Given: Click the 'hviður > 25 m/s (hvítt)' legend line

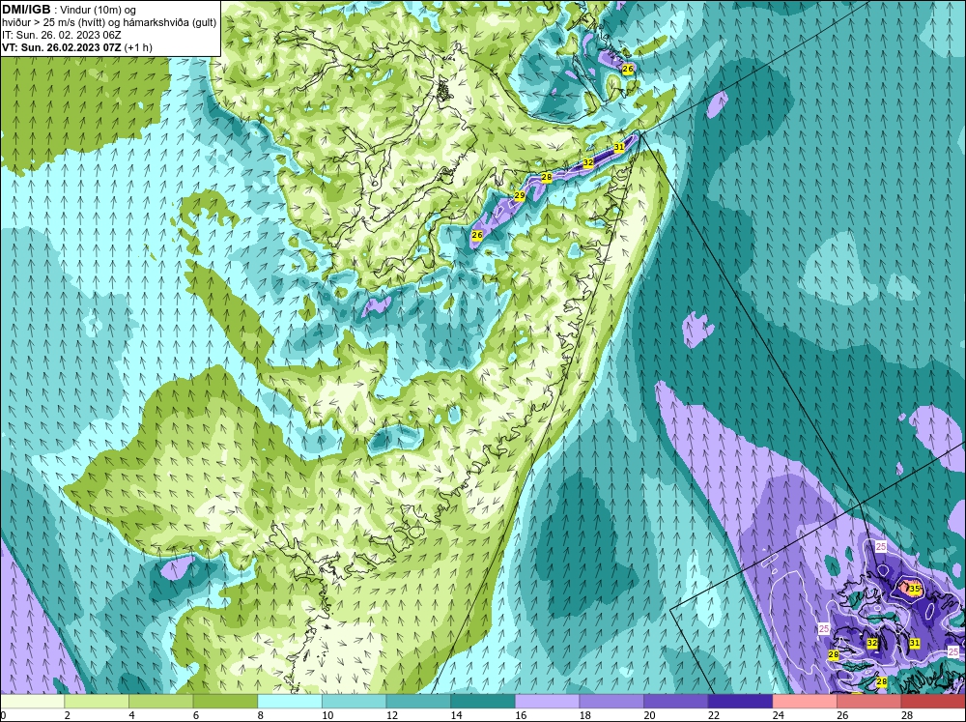Looking at the screenshot, I should click(109, 22).
